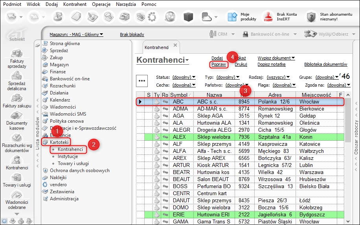Click the three-dots filter options button

[142, 81]
